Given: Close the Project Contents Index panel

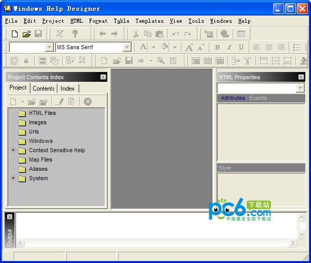Looking at the screenshot, I should [103, 77].
